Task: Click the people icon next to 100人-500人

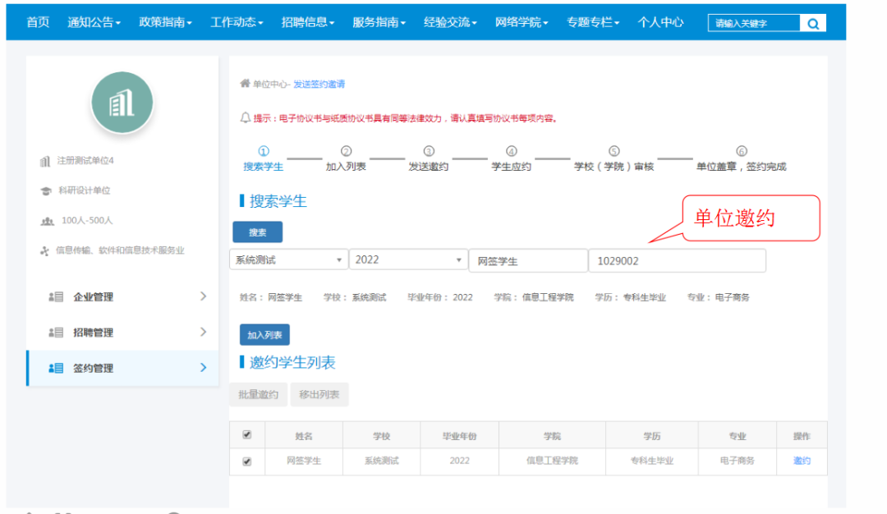Action: pyautogui.click(x=47, y=221)
